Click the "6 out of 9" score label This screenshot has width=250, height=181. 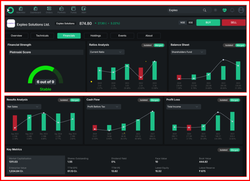[46, 82]
